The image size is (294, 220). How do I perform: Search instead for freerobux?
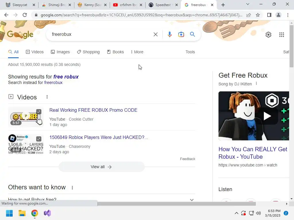pos(53,82)
